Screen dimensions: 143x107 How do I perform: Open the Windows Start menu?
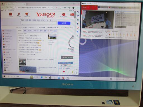4,76
